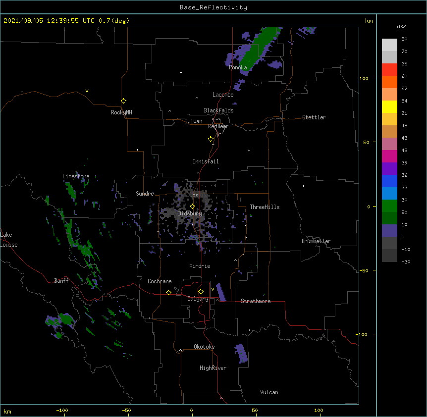The width and height of the screenshot is (427, 417).
Task: Pick the light gray 70-80 dBZ swatch
Action: coord(389,45)
